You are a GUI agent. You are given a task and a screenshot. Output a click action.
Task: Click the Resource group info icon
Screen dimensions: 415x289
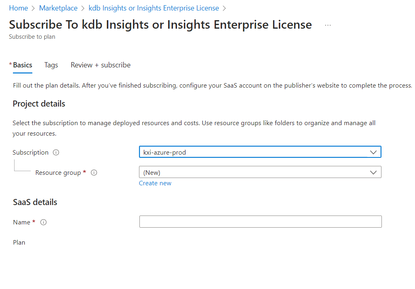click(x=94, y=173)
